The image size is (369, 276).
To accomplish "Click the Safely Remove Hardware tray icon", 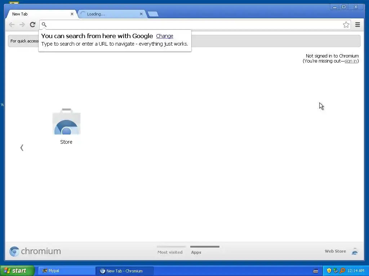I will tap(335, 271).
